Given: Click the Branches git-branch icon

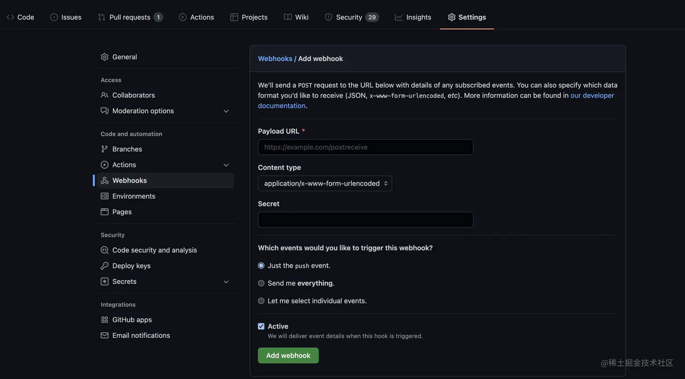Looking at the screenshot, I should [x=105, y=149].
